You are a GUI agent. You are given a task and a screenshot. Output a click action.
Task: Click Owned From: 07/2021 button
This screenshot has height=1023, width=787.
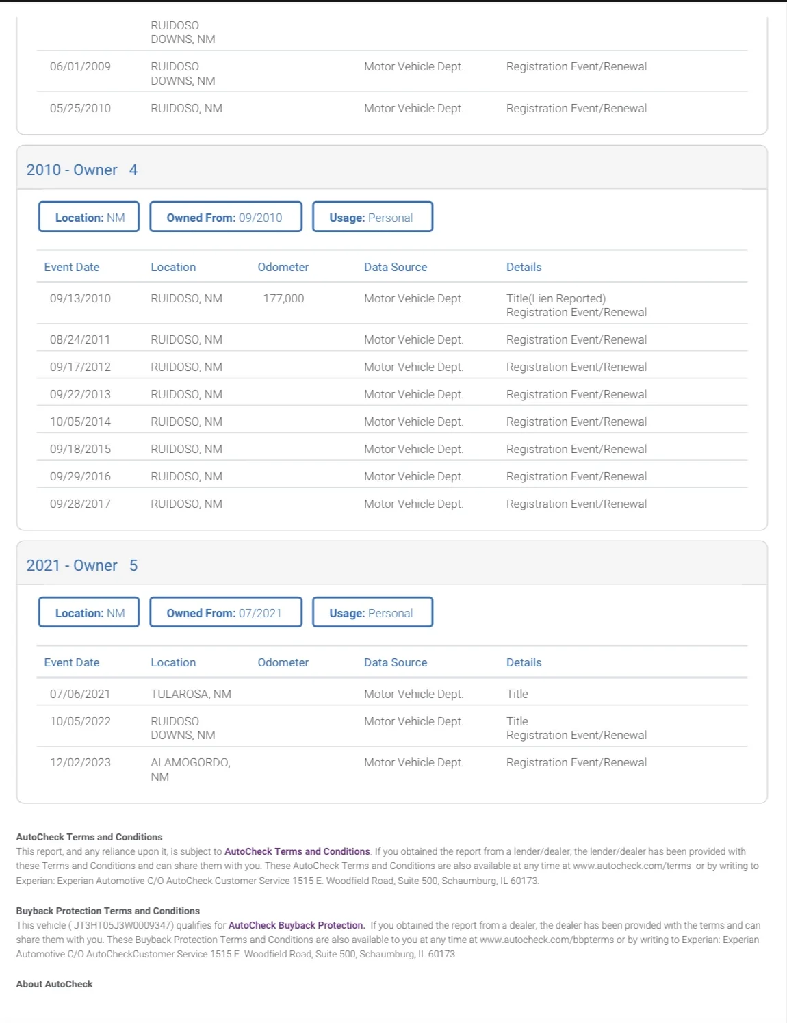coord(225,613)
